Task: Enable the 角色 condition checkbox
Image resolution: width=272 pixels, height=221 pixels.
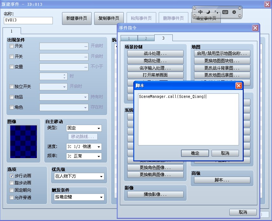Action: [x=12, y=107]
